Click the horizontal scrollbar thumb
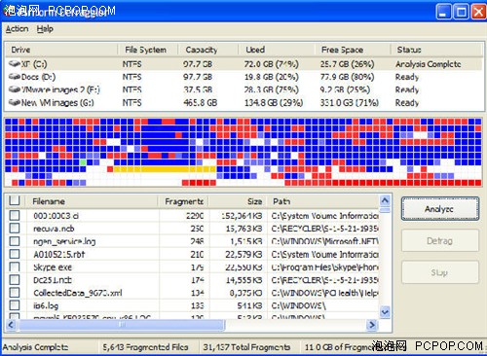The image size is (487, 356). tap(122, 325)
